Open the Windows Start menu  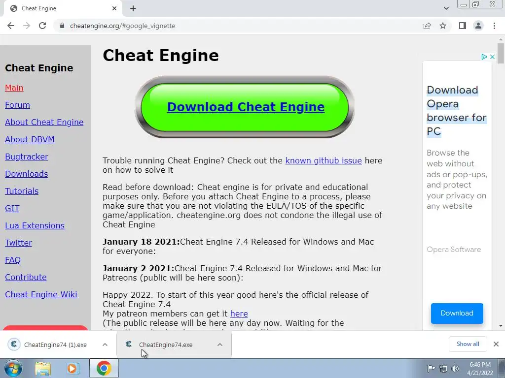(x=13, y=369)
